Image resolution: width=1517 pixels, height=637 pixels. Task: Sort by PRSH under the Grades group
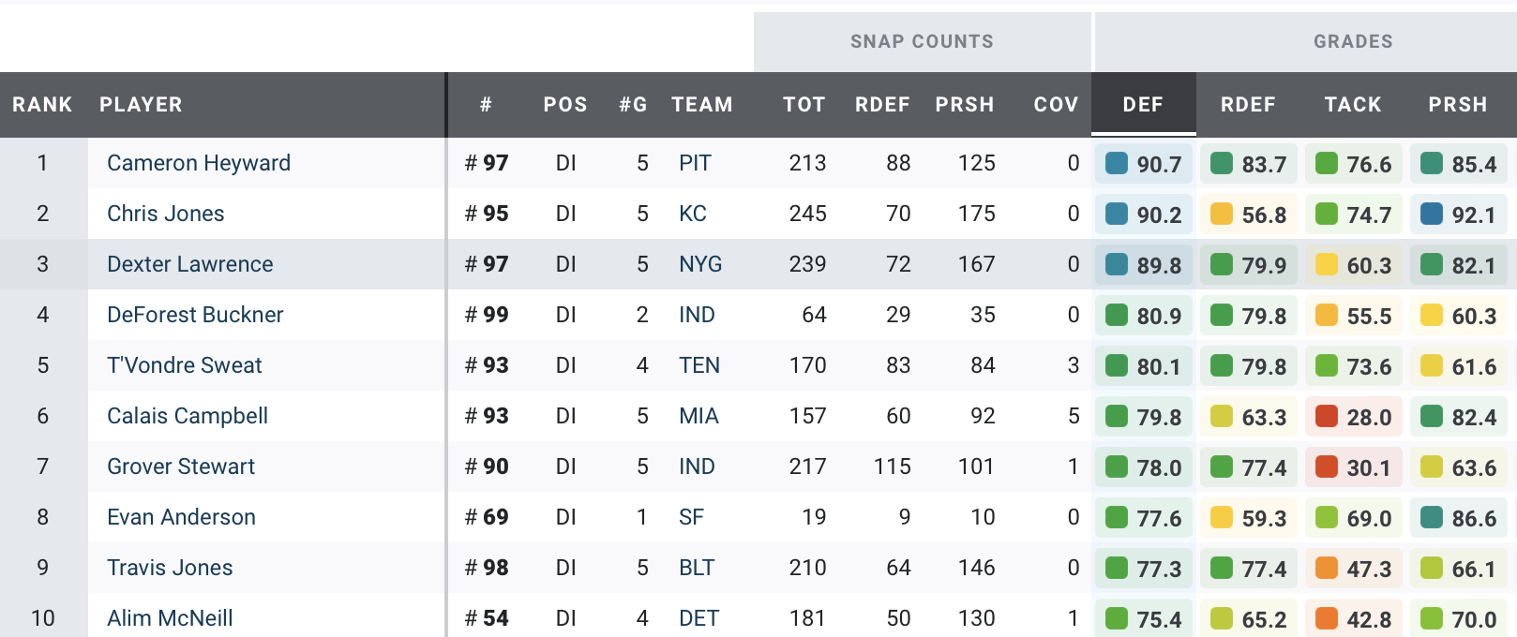[1457, 105]
